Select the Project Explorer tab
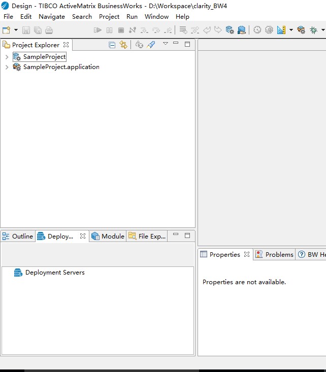The height and width of the screenshot is (372, 326). pyautogui.click(x=36, y=45)
